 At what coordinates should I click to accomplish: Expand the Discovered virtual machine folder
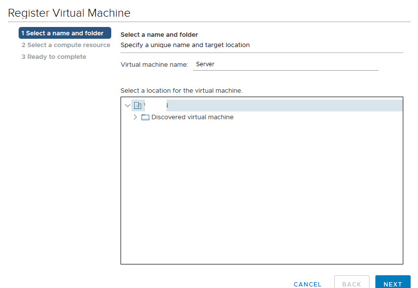(135, 117)
